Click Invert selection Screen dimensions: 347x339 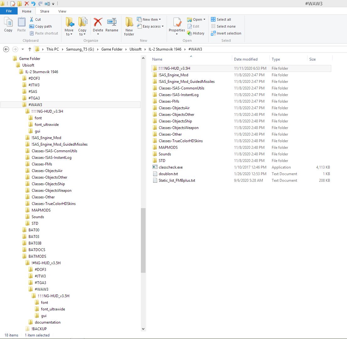(x=226, y=33)
